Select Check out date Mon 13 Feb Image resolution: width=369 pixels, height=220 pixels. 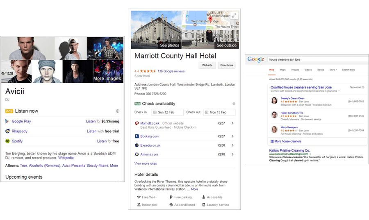[219, 112]
